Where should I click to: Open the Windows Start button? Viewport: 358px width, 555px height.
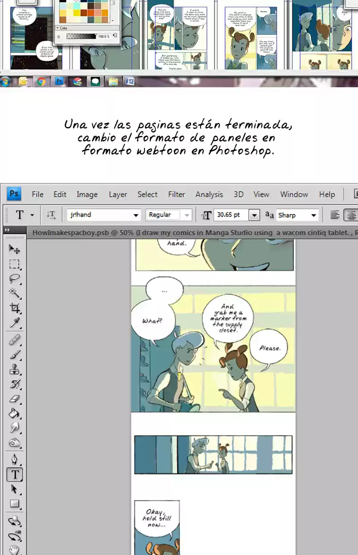click(5, 81)
